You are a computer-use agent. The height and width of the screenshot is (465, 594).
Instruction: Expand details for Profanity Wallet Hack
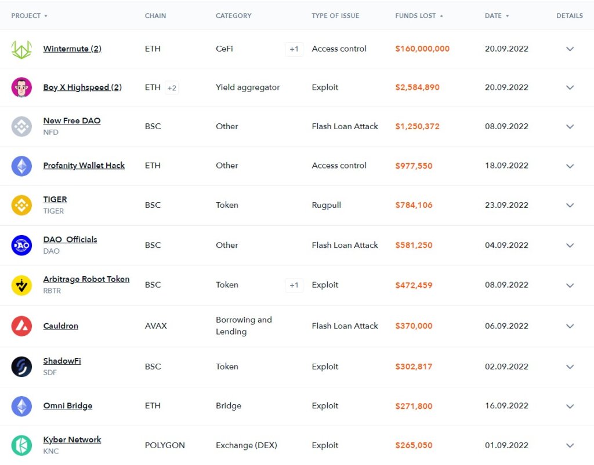tap(570, 166)
